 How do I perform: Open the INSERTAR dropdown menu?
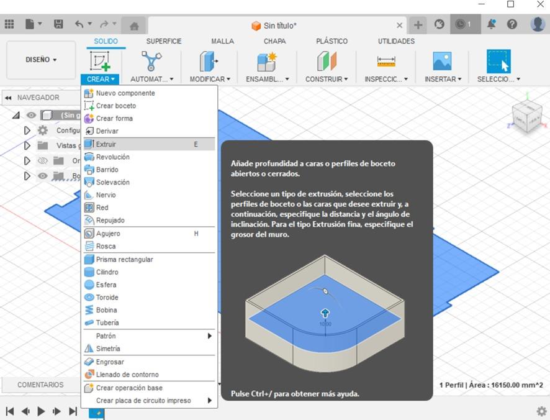[443, 80]
